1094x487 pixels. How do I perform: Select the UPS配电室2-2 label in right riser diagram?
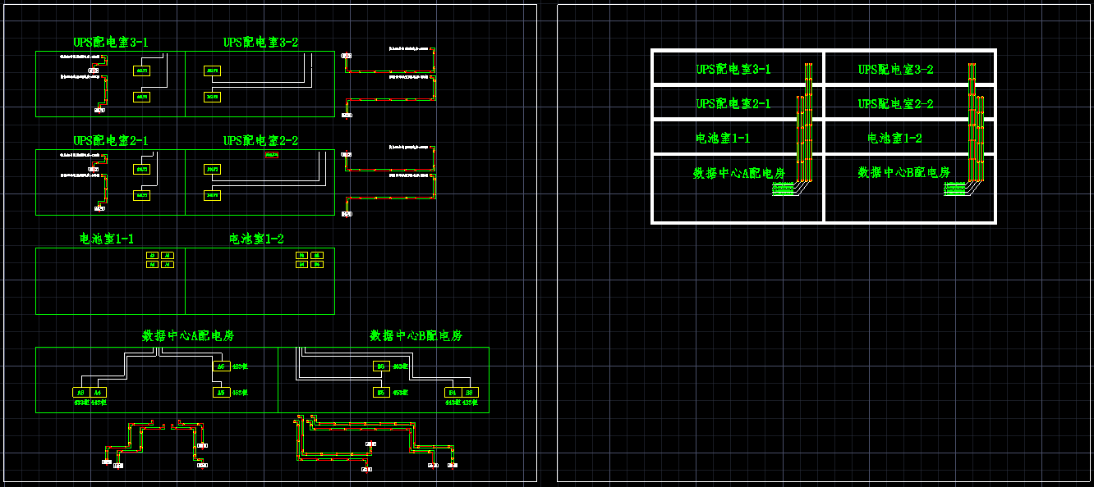(x=895, y=104)
